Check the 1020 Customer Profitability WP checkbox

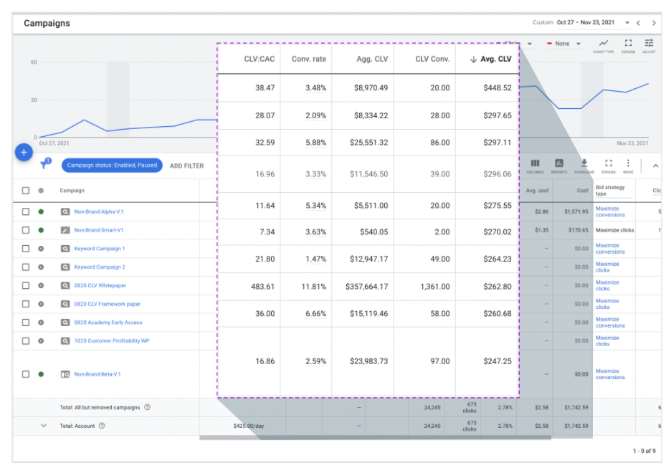coord(26,341)
